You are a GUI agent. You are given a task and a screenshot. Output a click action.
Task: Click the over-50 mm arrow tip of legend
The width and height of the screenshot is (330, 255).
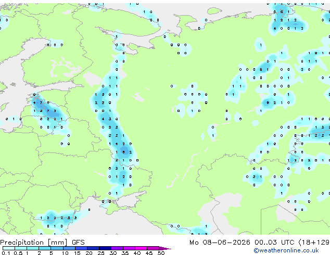click(165, 248)
